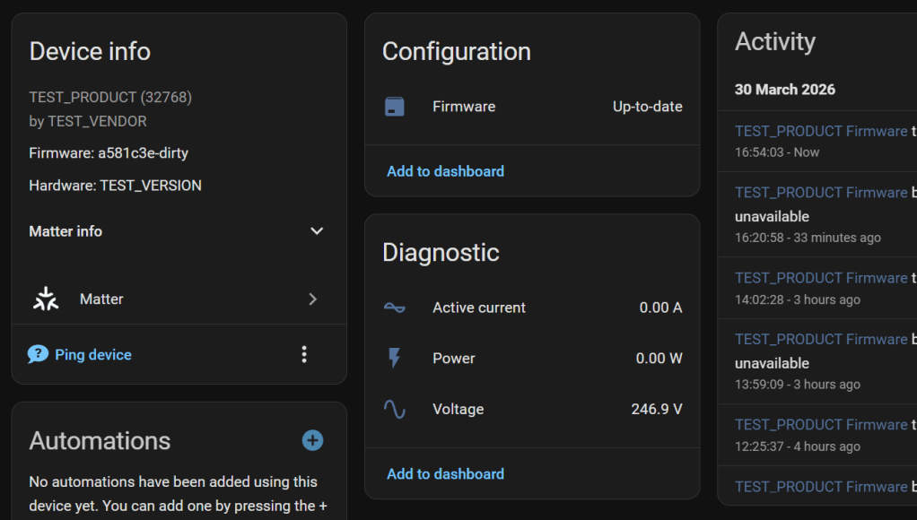Add Diagnostic entities to dashboard
The width and height of the screenshot is (917, 520).
pos(445,474)
